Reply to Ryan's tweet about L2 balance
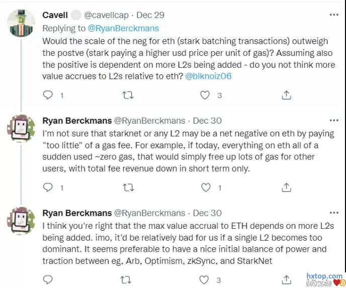Viewport: 346px width, 288px height. [48, 279]
